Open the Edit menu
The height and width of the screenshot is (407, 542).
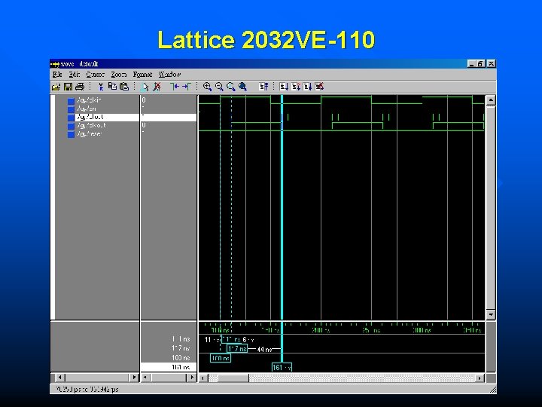pyautogui.click(x=74, y=75)
